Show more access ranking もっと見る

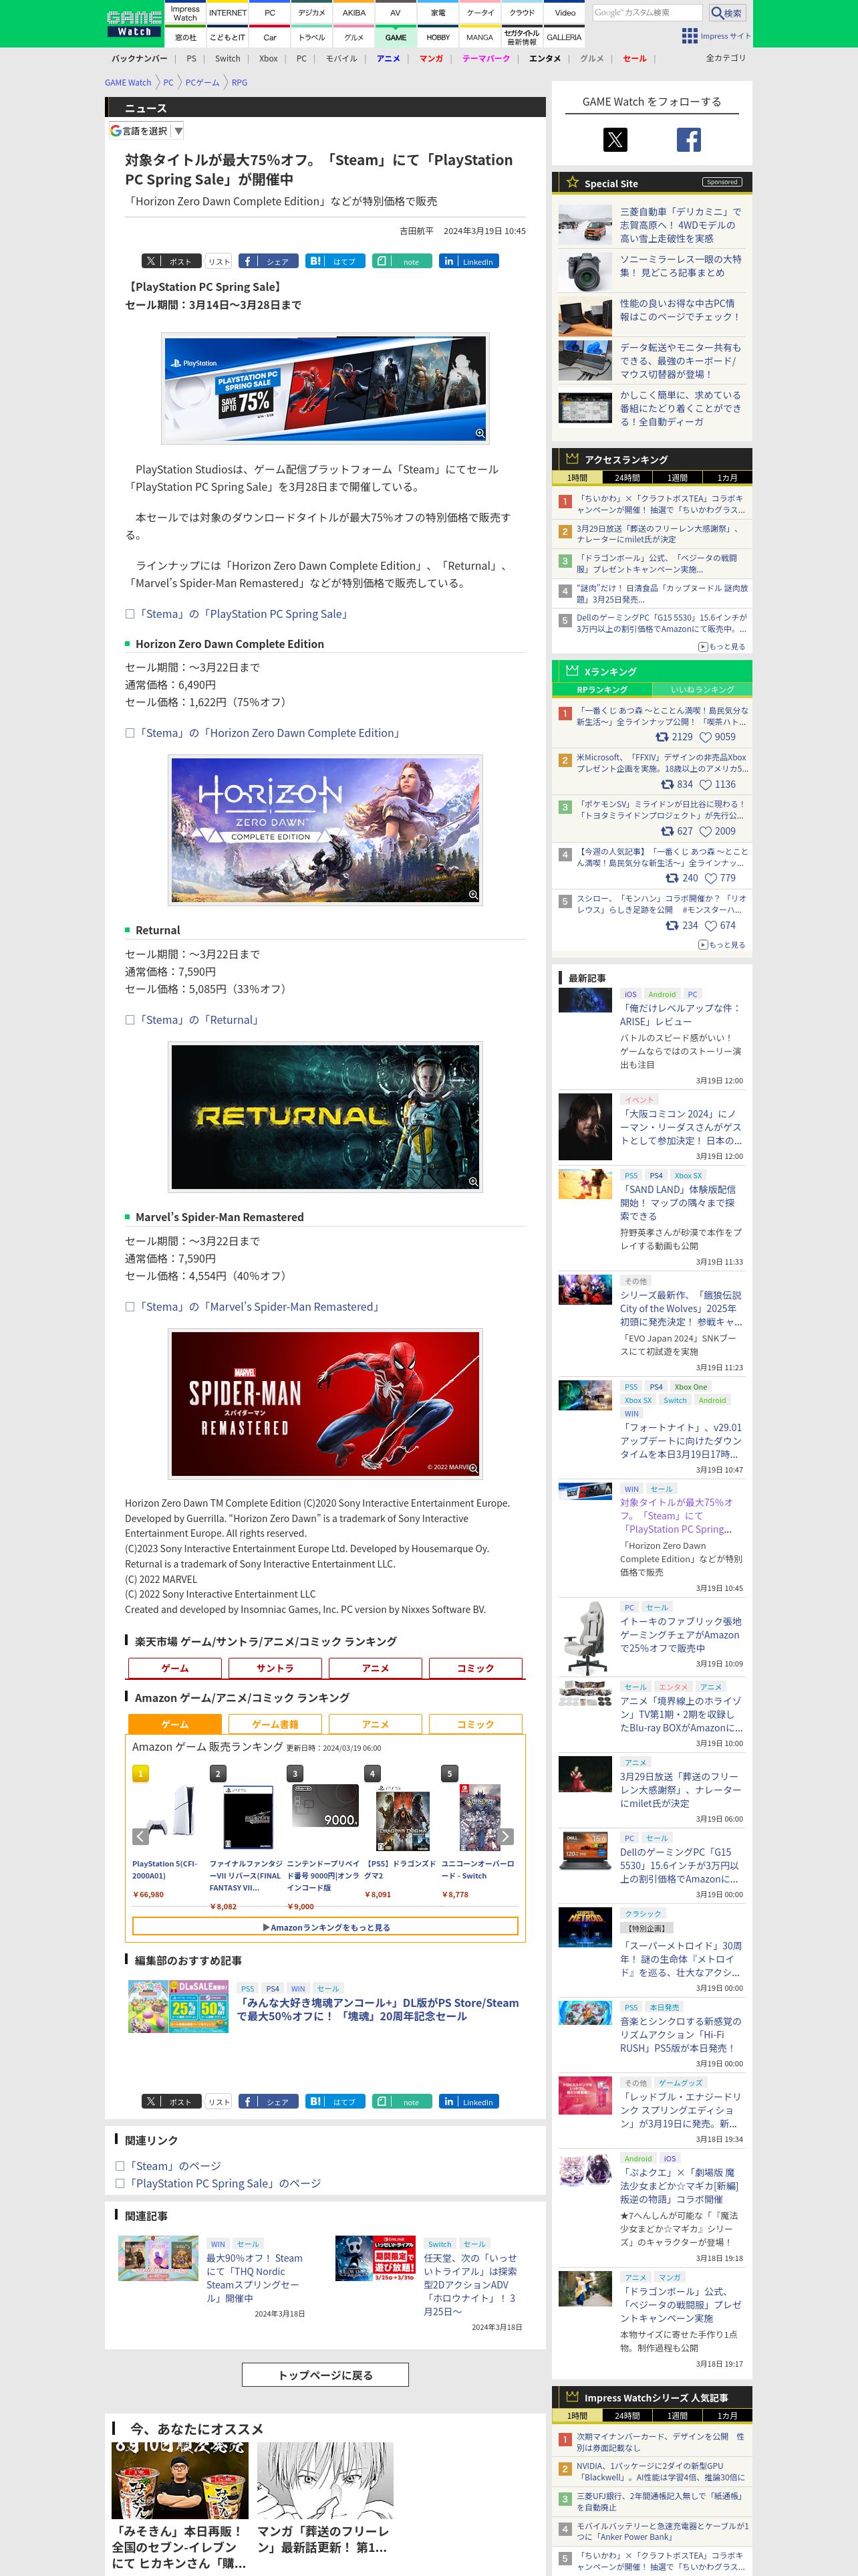tap(721, 646)
